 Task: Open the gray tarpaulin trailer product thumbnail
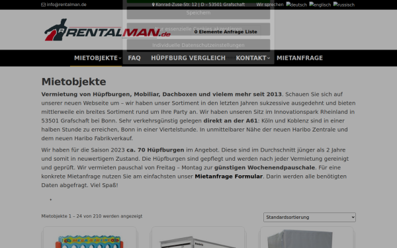pyautogui.click(x=306, y=238)
